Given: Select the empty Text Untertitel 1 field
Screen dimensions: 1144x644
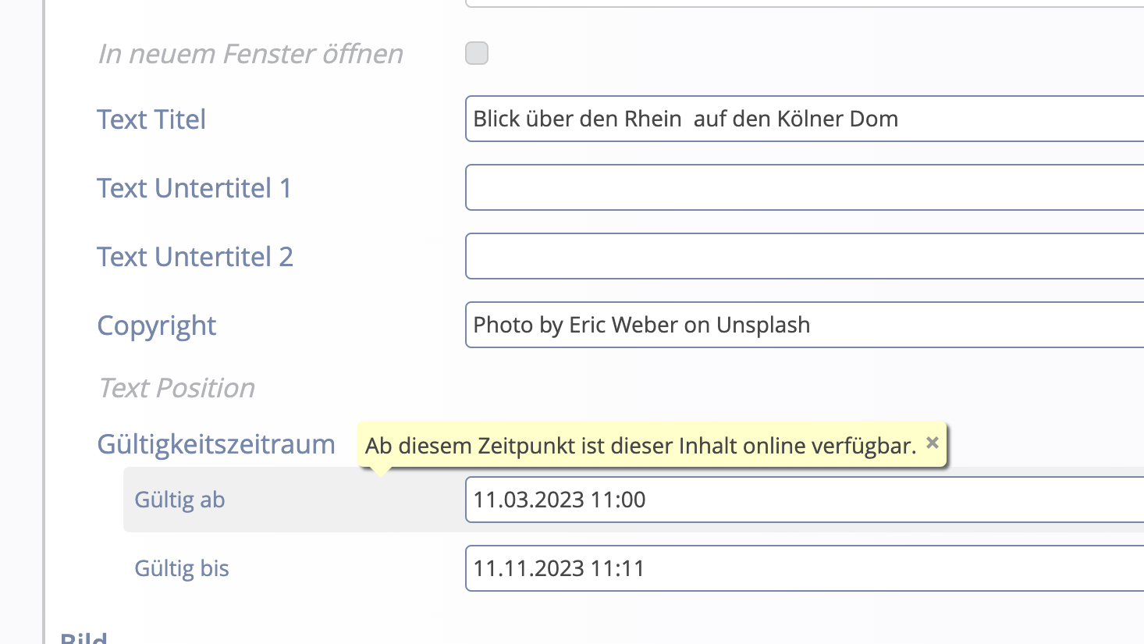Looking at the screenshot, I should [x=702, y=187].
